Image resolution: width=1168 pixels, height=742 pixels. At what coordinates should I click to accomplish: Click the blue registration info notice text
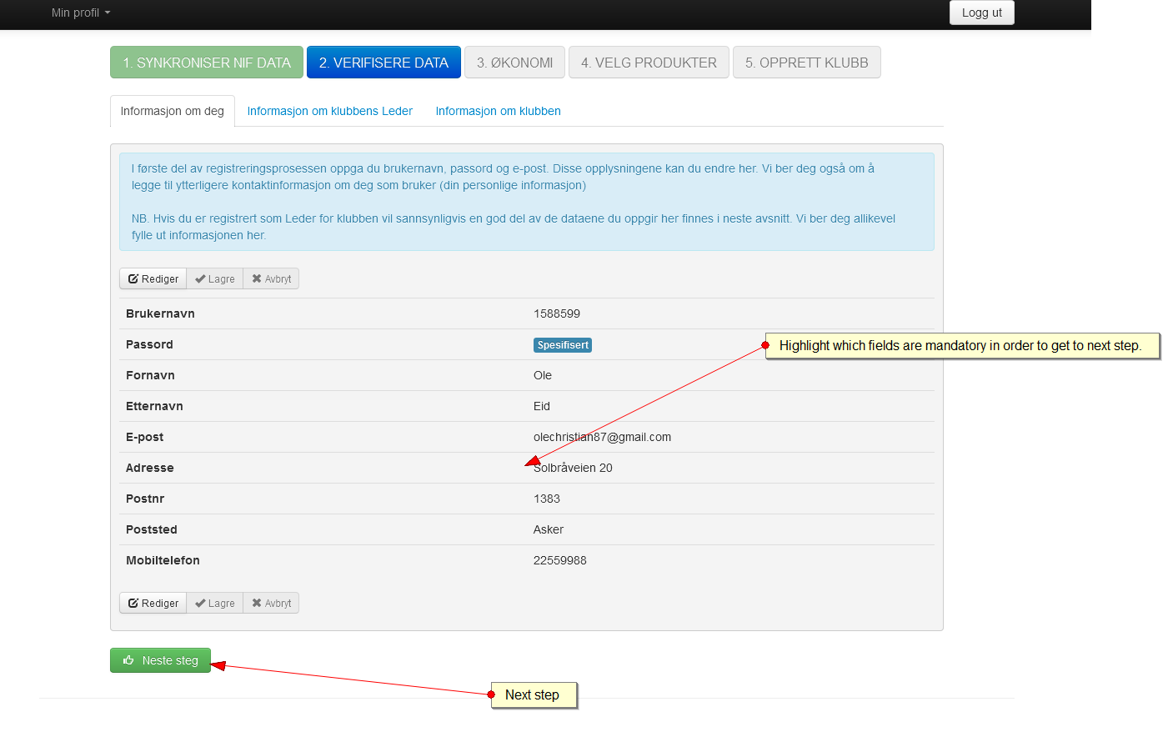click(x=527, y=202)
